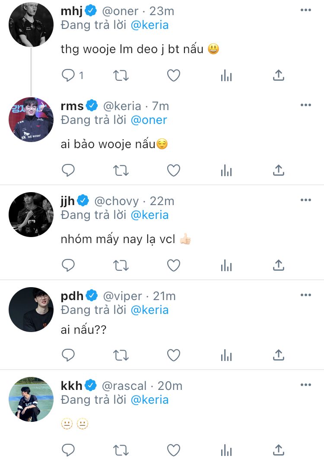324x459 pixels.
Task: Like the rms reply 'ai bảo wooje nấu'
Action: pos(173,171)
